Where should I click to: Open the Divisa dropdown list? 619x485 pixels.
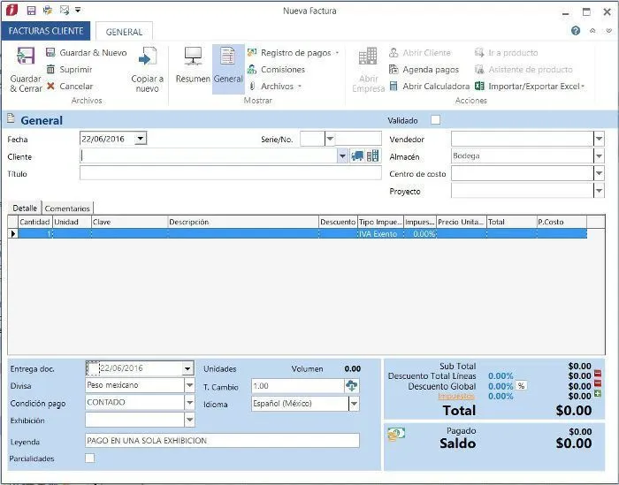pos(189,385)
